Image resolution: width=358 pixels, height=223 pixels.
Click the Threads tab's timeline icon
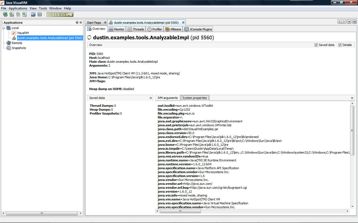point(130,29)
